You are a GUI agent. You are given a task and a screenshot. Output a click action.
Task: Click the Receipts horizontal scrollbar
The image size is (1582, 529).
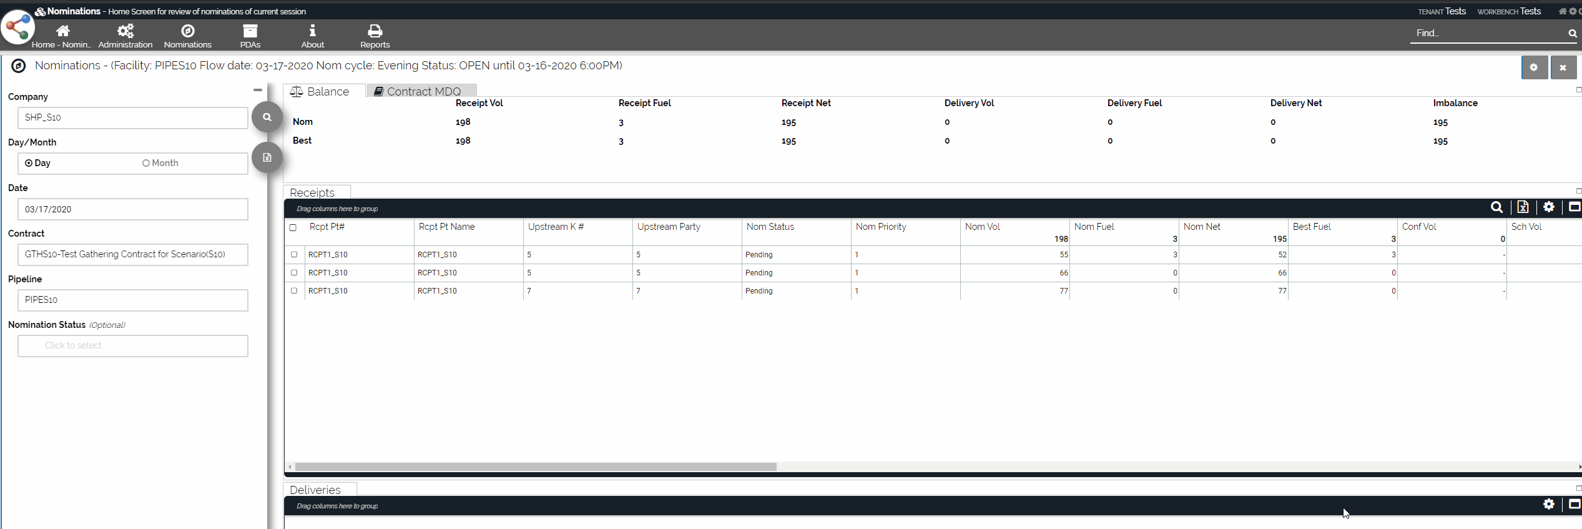536,467
